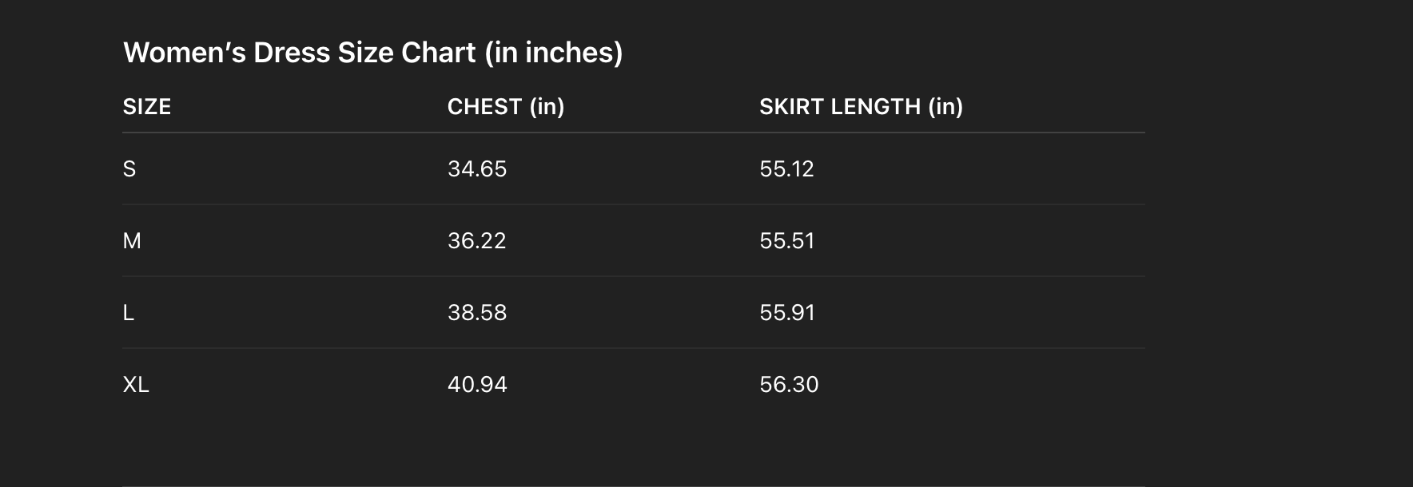
Task: Select the L size label cell
Action: pyautogui.click(x=129, y=313)
